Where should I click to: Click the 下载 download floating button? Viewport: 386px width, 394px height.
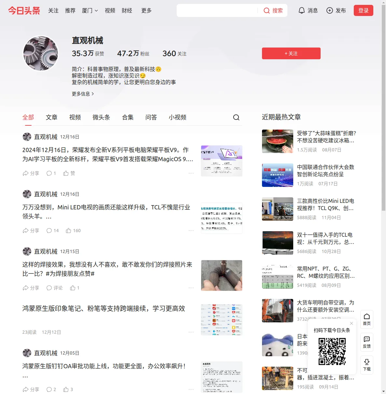click(x=367, y=365)
